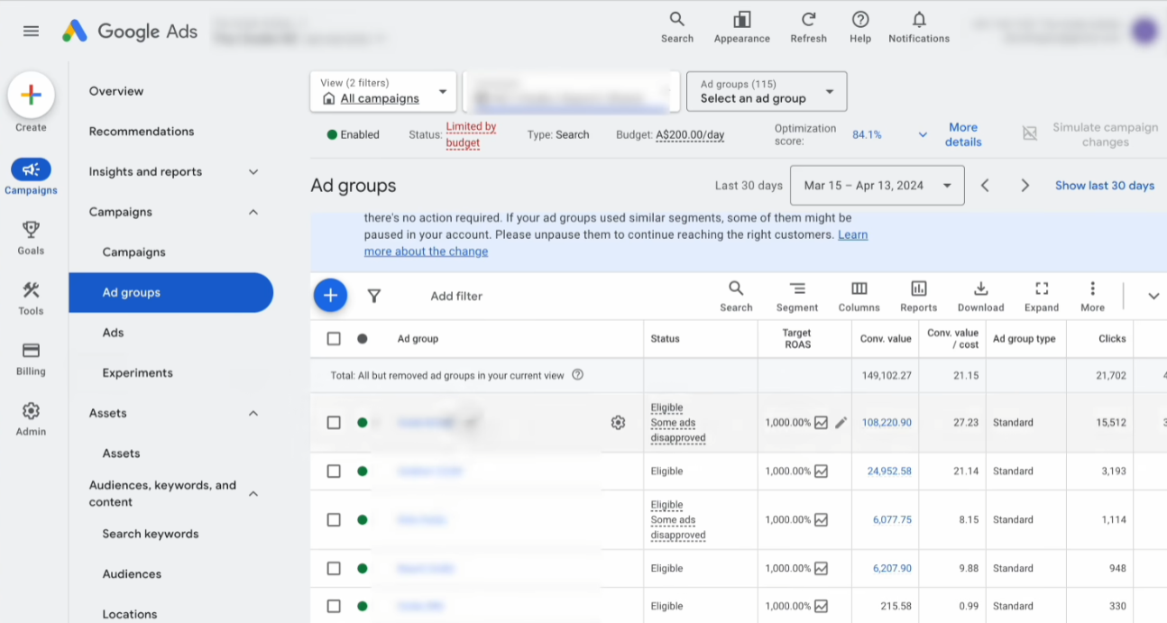Open Notifications bell
Viewport: 1167px width, 623px height.
918,21
